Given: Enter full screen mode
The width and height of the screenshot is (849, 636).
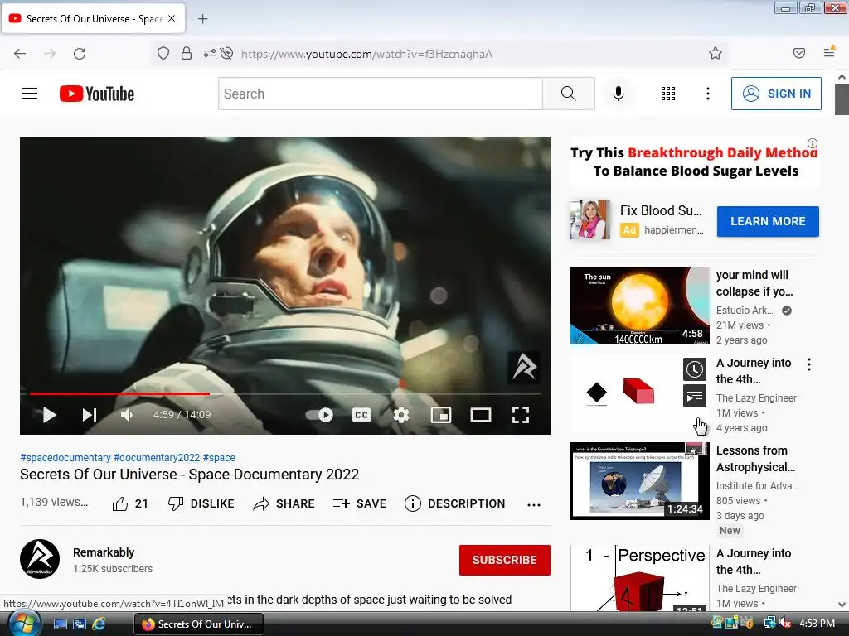Looking at the screenshot, I should [521, 415].
